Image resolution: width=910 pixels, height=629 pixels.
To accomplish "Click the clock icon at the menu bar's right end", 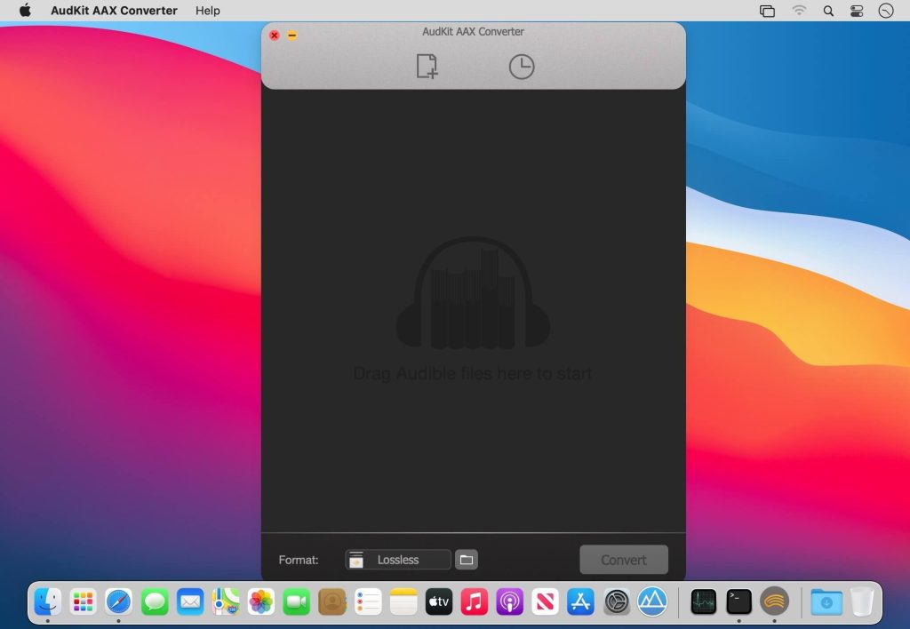I will (886, 11).
